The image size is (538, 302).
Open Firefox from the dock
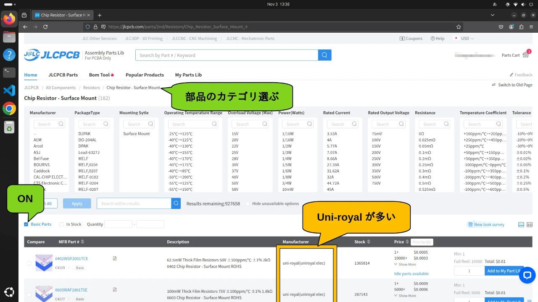[x=9, y=19]
